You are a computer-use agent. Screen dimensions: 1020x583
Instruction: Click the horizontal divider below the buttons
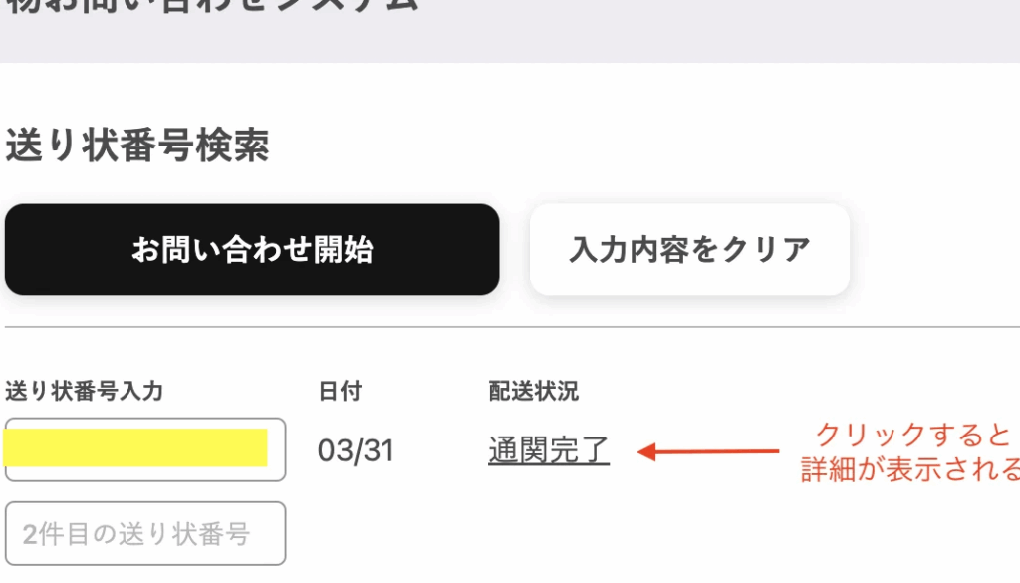tap(510, 326)
